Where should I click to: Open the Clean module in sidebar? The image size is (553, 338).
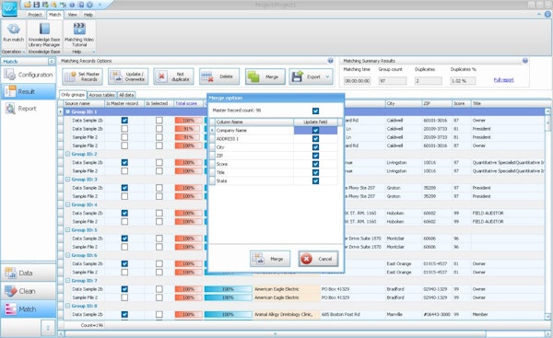pyautogui.click(x=29, y=291)
